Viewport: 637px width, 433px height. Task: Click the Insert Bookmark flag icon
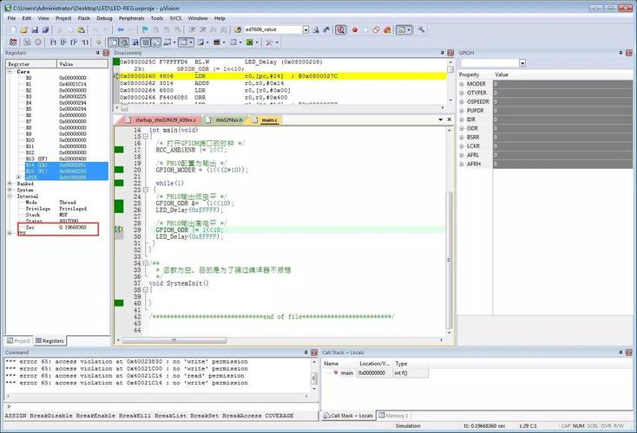(x=145, y=29)
